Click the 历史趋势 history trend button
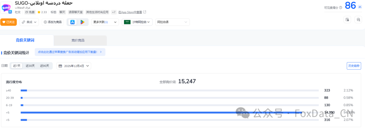Viewport: 365px width, 128px height. point(354,66)
